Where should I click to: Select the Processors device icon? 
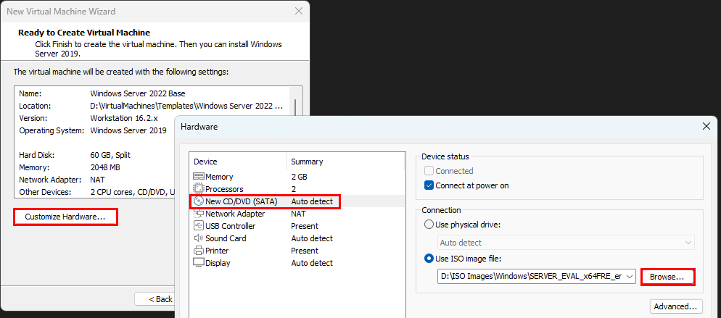199,189
